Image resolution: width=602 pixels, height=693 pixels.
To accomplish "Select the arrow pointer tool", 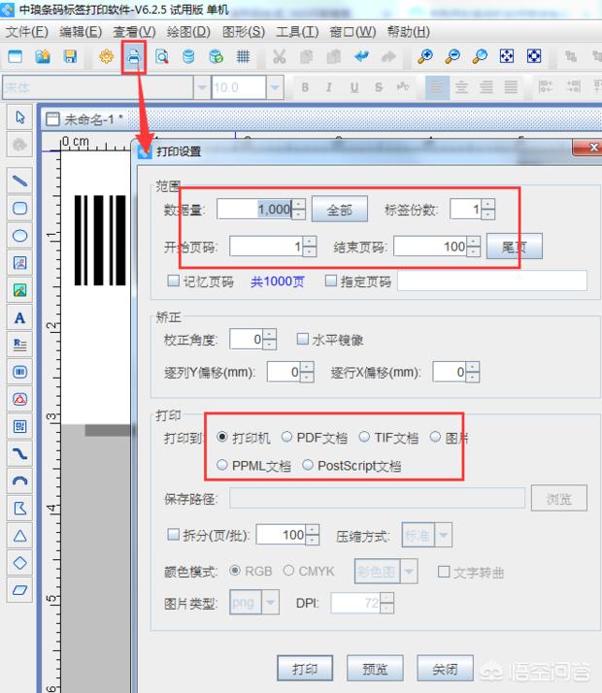I will pyautogui.click(x=19, y=117).
